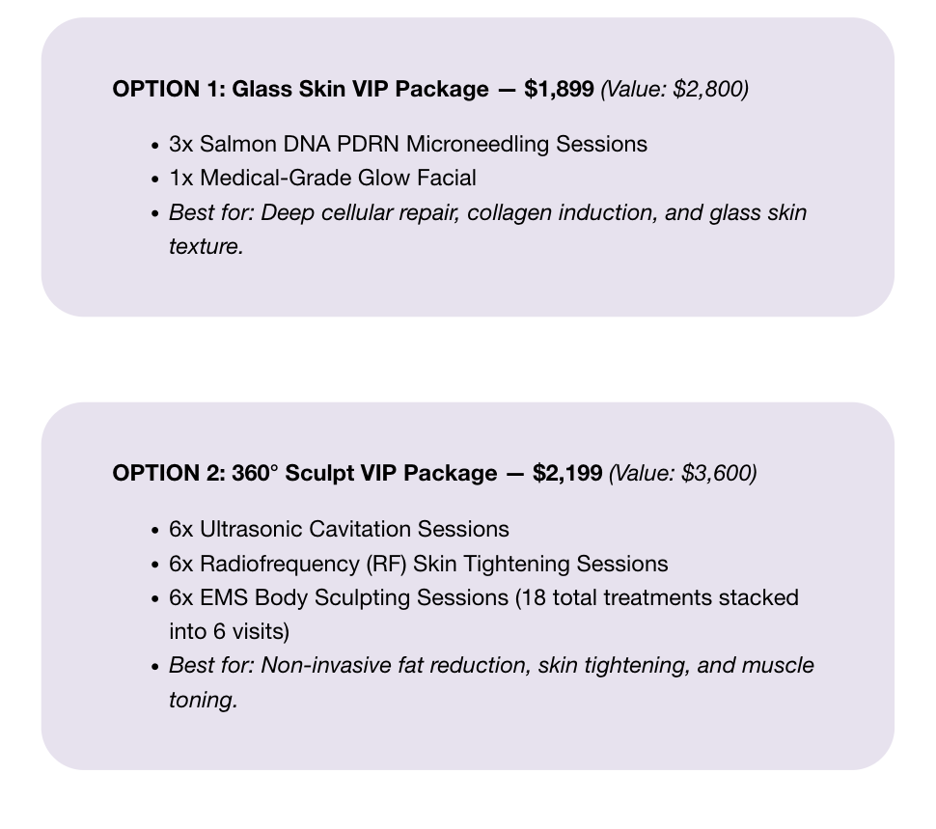This screenshot has height=829, width=936.
Task: Click the Salmon DNA PDRN Microneedling Sessions line
Action: (x=408, y=145)
